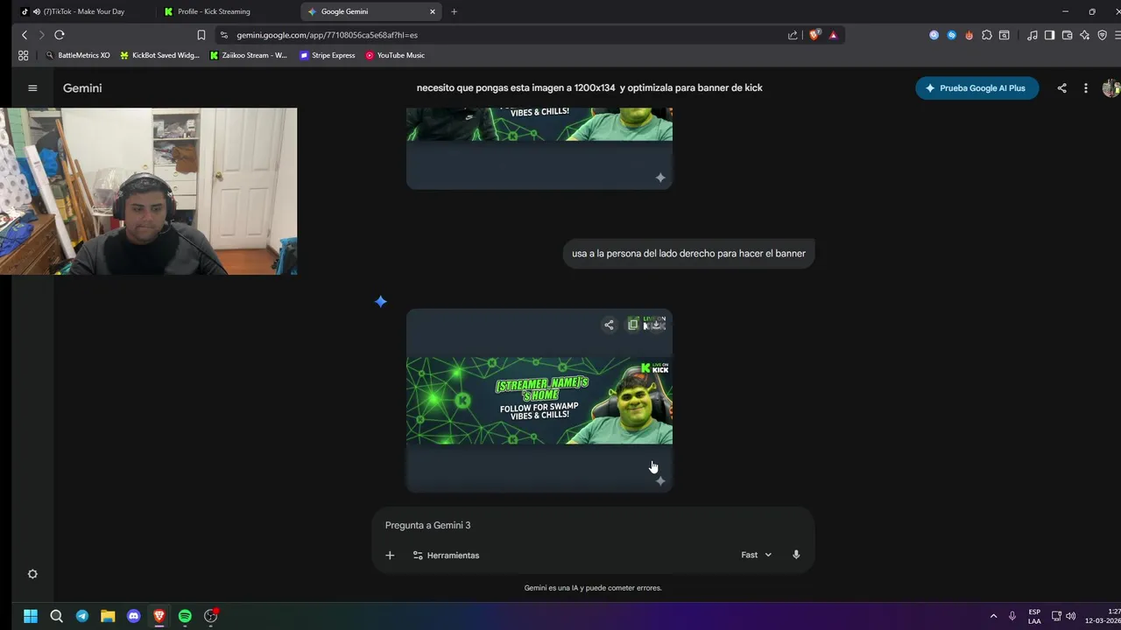Image resolution: width=1121 pixels, height=630 pixels.
Task: Open Zaiikoo Stream bookmark
Action: tap(249, 55)
